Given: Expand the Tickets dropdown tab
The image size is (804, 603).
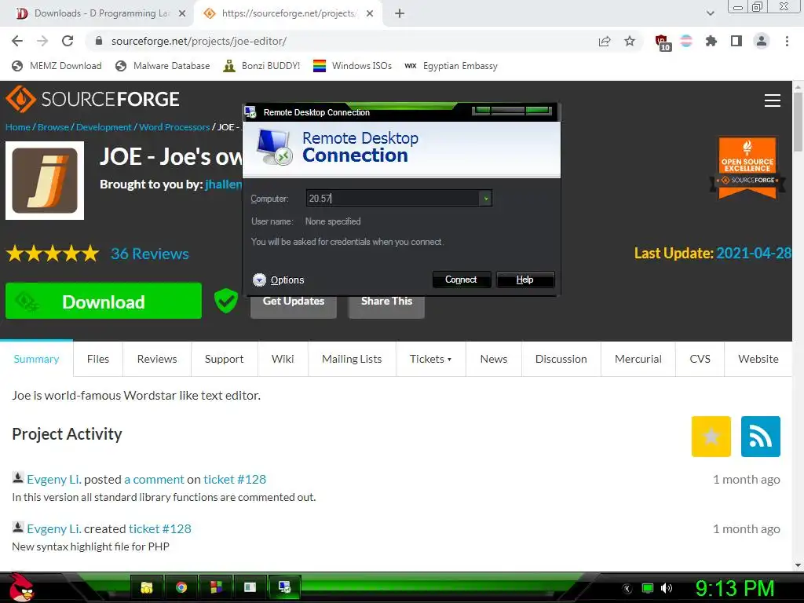Looking at the screenshot, I should click(431, 359).
